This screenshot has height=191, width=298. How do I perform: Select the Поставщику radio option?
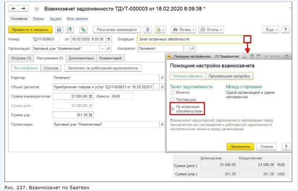[x=172, y=100]
